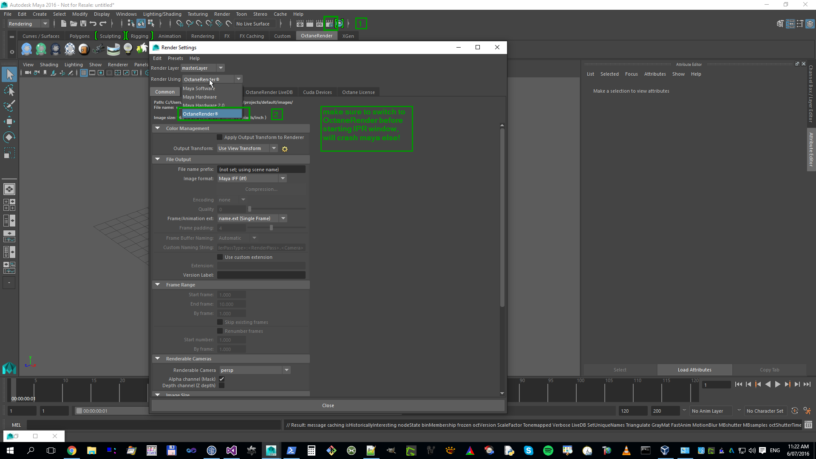Click the light bulb shelf icon

pos(128,49)
